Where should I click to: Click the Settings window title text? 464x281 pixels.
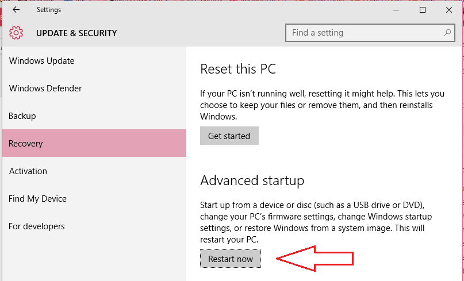pos(49,10)
